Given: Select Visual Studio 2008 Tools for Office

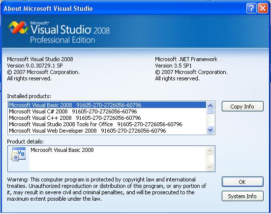Looking at the screenshot, I should pyautogui.click(x=107, y=124).
